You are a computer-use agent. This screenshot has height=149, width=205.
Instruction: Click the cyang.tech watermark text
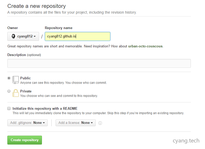pyautogui.click(x=186, y=141)
